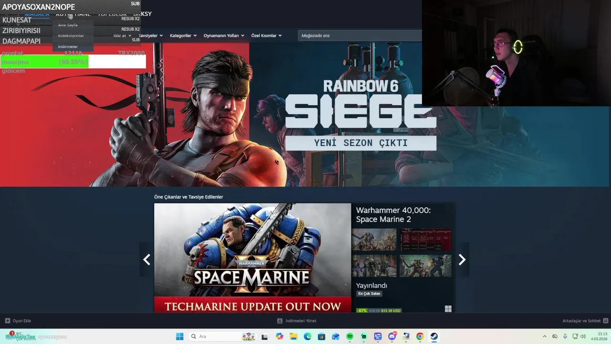611x344 pixels.
Task: Select Ana Sayfa from library menu
Action: pyautogui.click(x=68, y=25)
